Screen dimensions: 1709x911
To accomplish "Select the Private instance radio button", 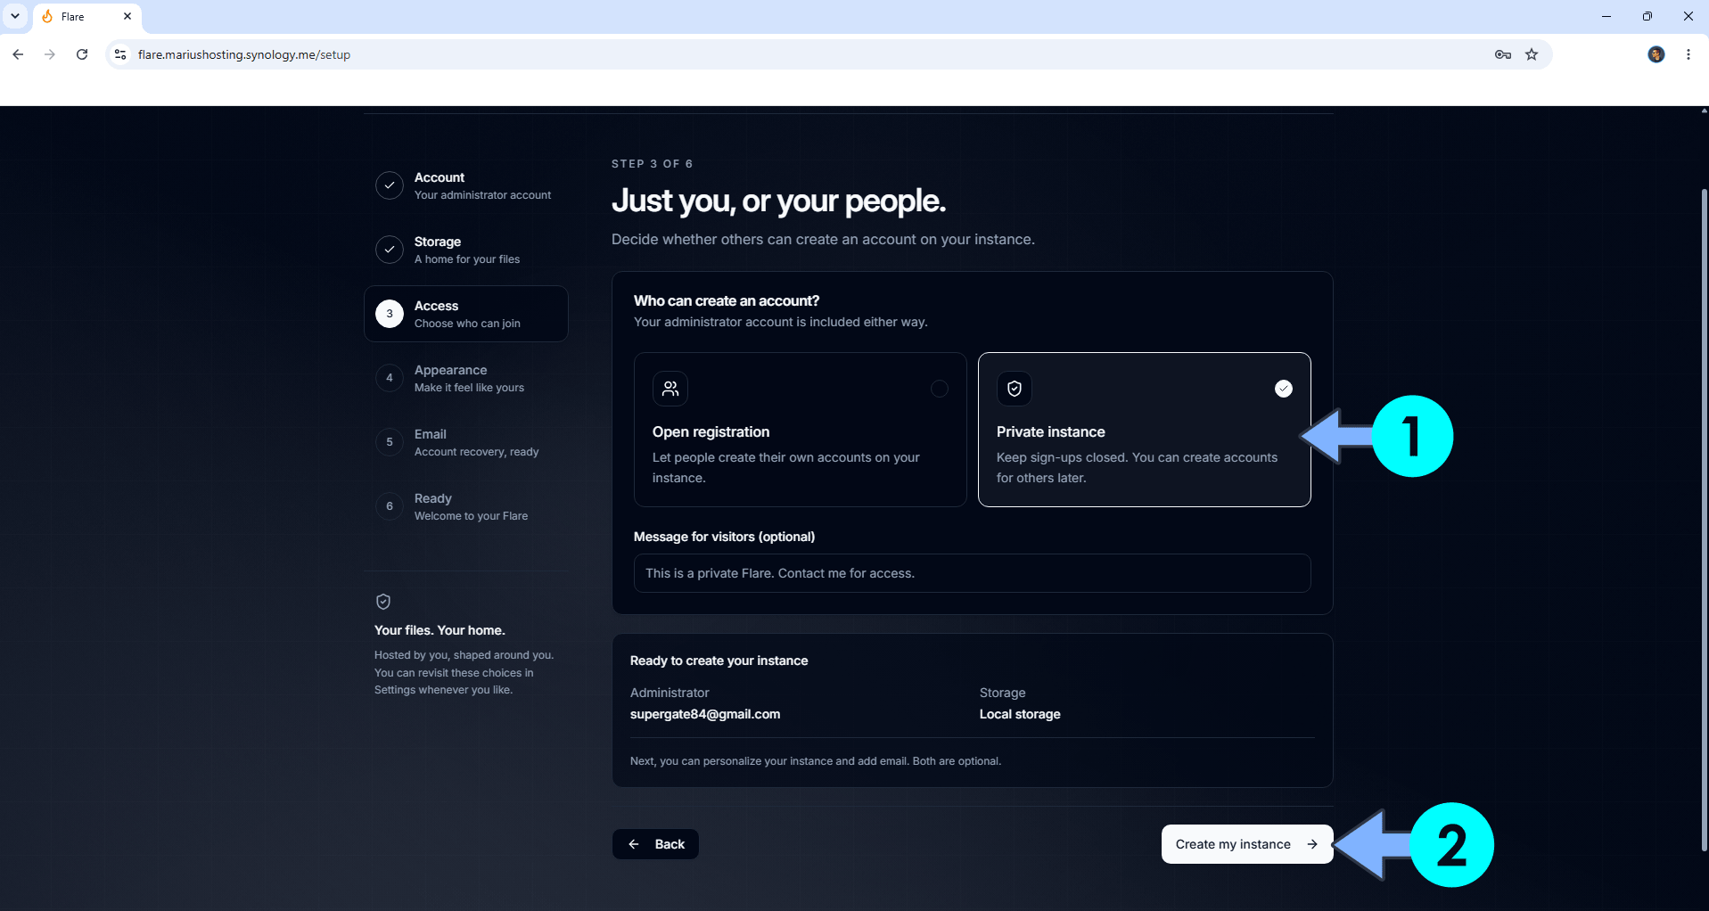I will point(1284,389).
